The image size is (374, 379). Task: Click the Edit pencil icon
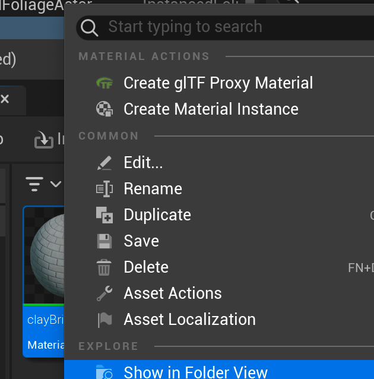104,163
